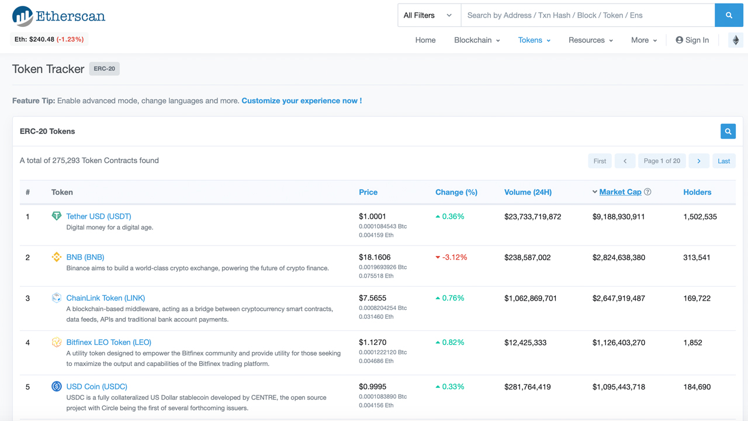This screenshot has width=748, height=421.
Task: Open the All Filters dropdown
Action: pyautogui.click(x=430, y=15)
